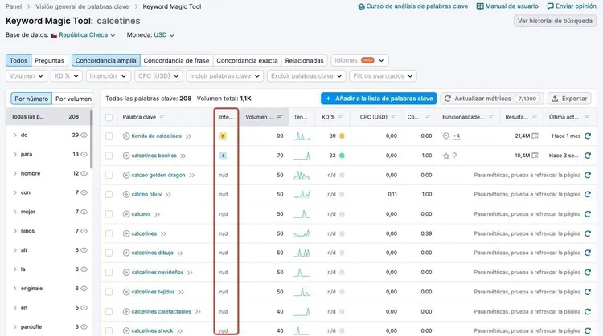Select Concordancia de frase match type
Viewport: 603px width, 336px height.
(x=176, y=60)
